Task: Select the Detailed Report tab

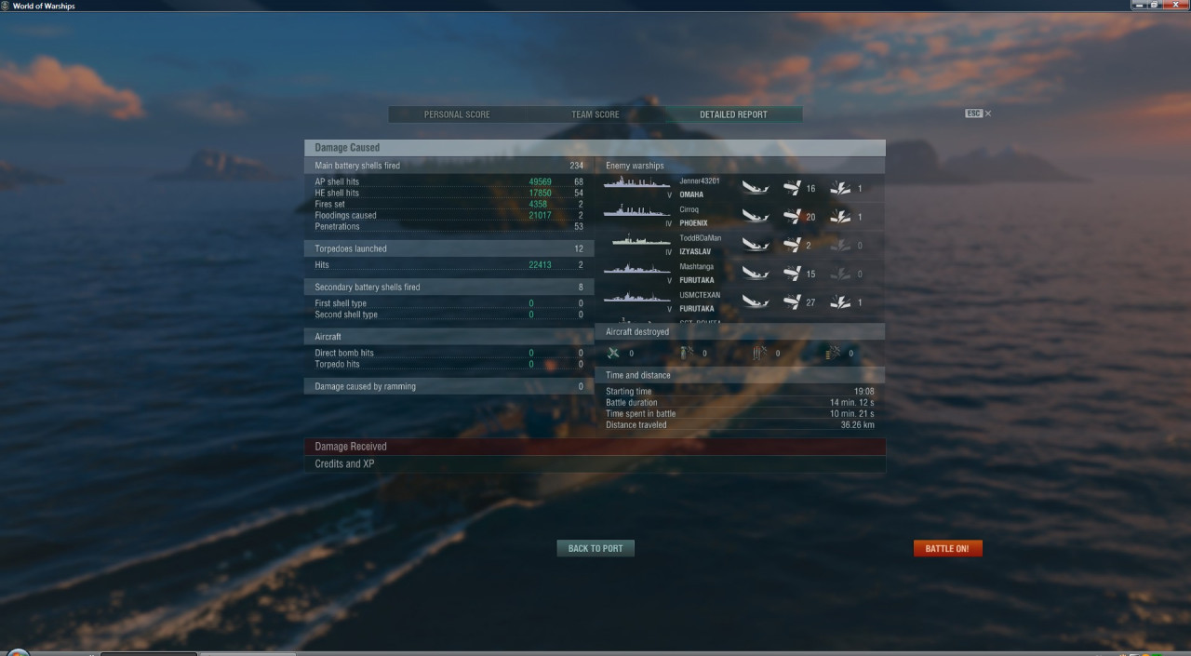Action: [734, 114]
